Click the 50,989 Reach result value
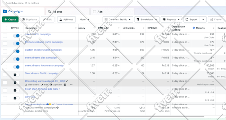 [x=210, y=65]
